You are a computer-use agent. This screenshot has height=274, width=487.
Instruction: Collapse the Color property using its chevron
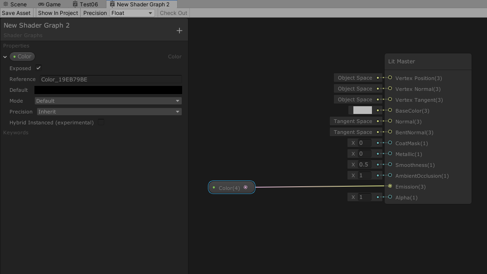(5, 56)
